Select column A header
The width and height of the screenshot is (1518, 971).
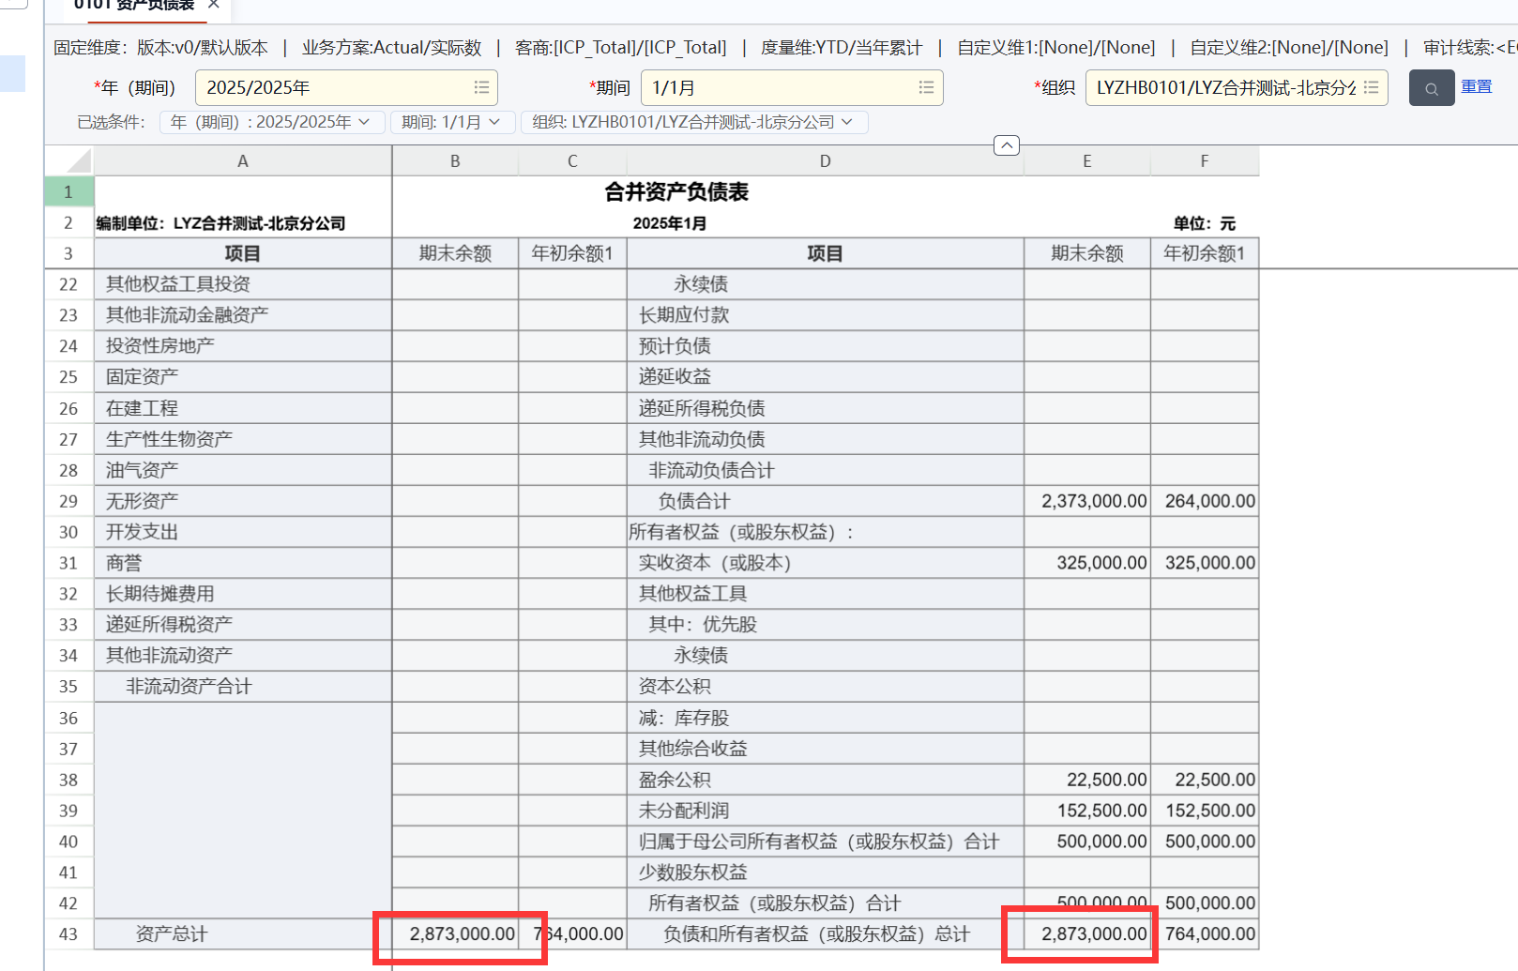click(x=242, y=160)
